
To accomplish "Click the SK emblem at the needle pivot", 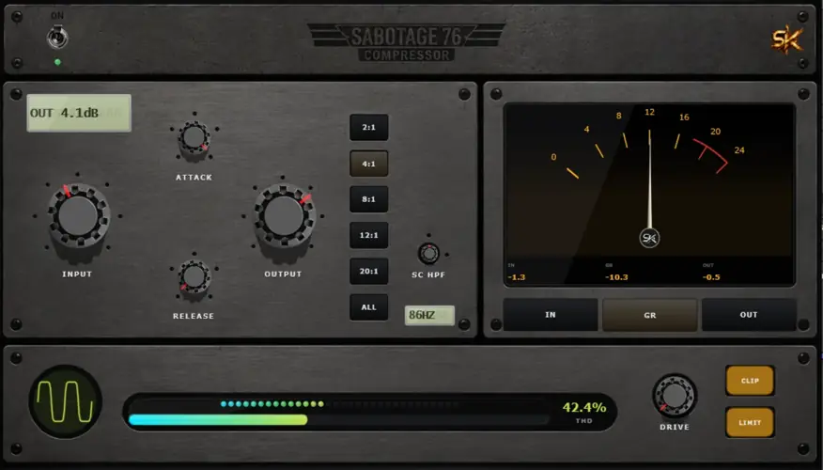I will pyautogui.click(x=649, y=239).
